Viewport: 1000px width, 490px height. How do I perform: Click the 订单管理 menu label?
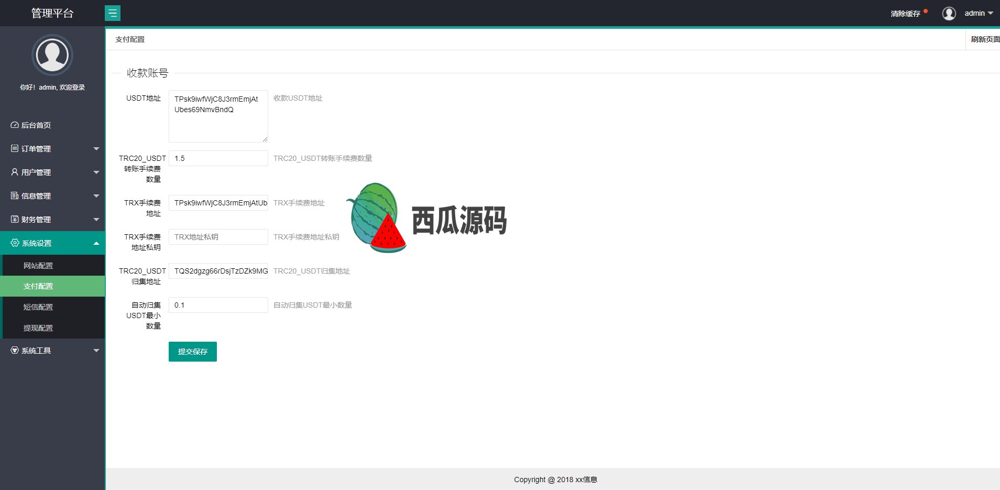tap(36, 149)
